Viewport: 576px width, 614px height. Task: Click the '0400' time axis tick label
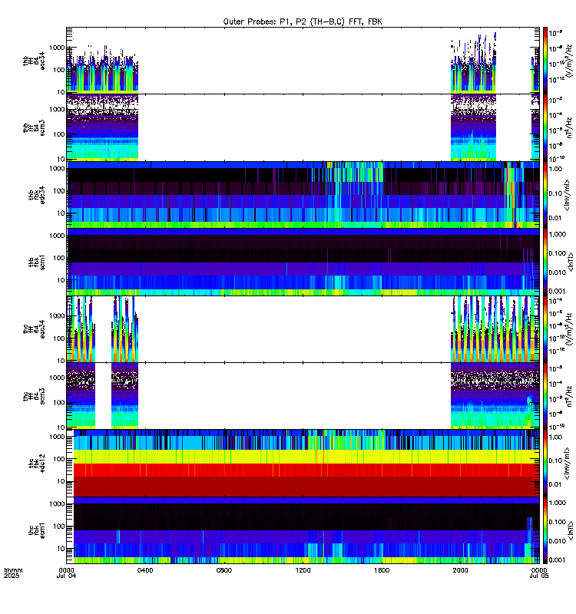coord(145,570)
